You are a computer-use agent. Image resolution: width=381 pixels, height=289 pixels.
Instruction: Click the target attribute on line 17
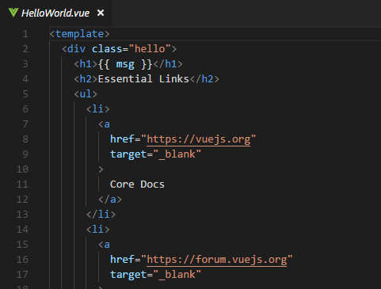click(128, 275)
